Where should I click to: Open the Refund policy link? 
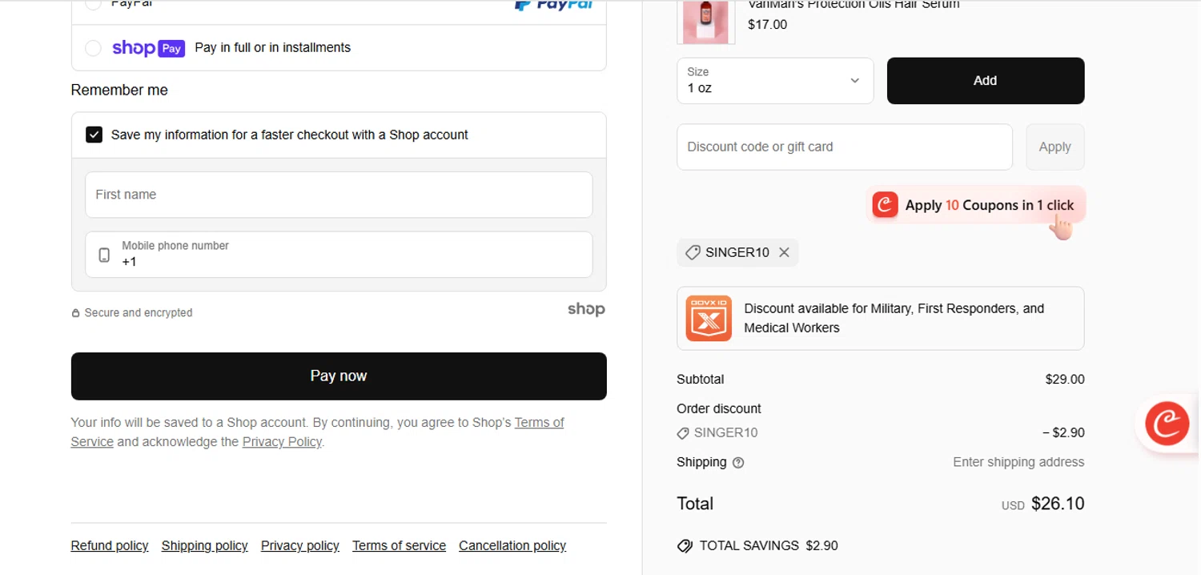click(x=110, y=546)
